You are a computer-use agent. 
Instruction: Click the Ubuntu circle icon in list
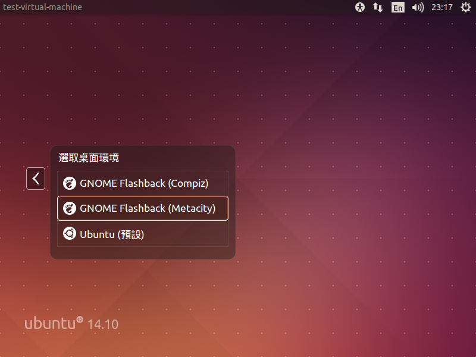pos(70,234)
